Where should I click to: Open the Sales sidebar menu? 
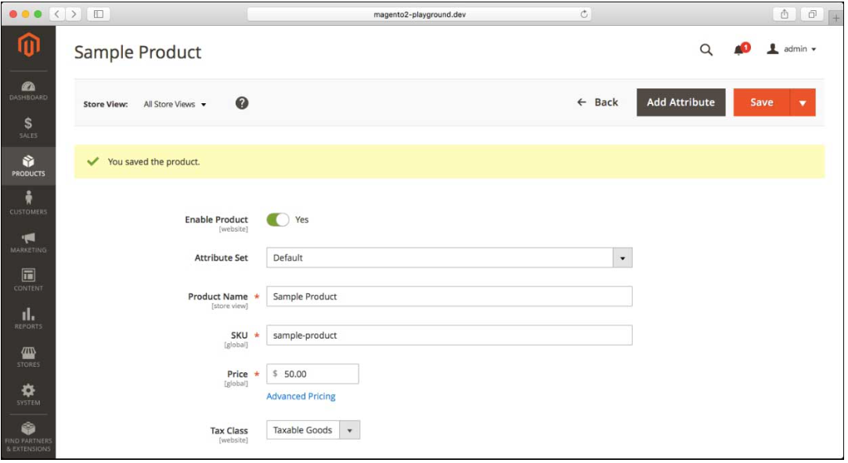click(28, 127)
